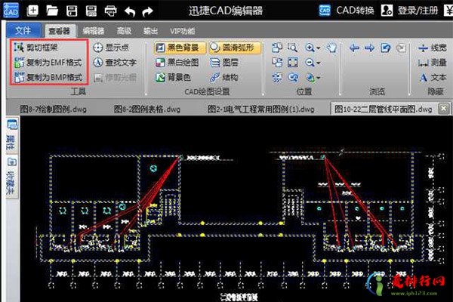Open CAD转换 converter
The width and height of the screenshot is (453, 302).
347,11
